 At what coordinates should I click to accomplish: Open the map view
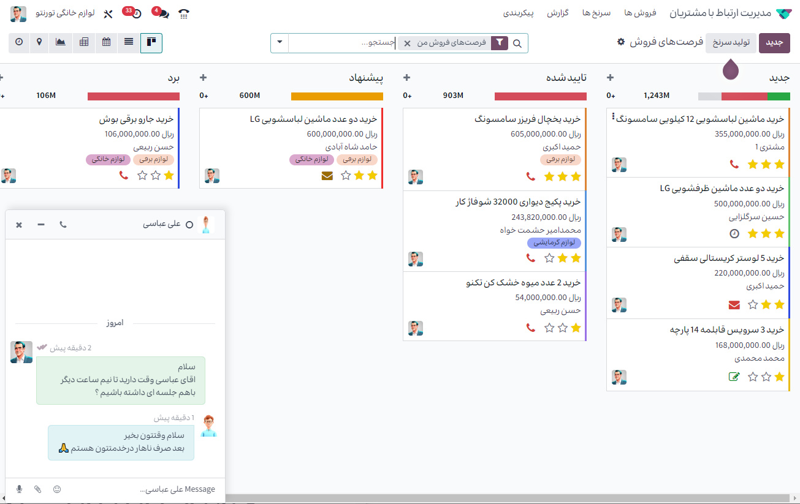(39, 42)
